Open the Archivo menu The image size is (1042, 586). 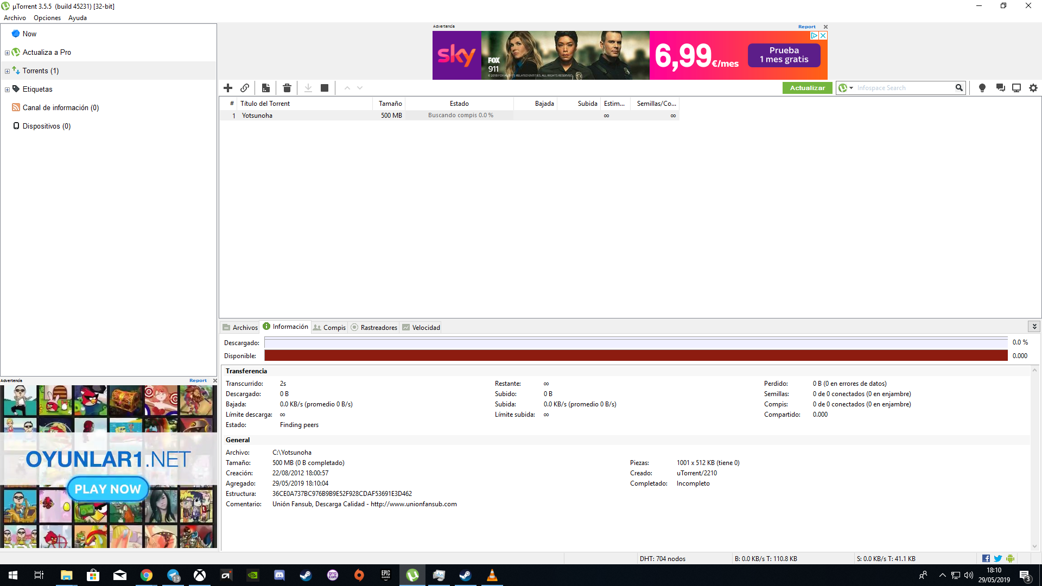point(15,18)
